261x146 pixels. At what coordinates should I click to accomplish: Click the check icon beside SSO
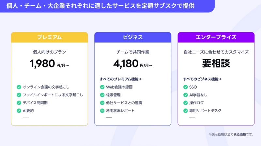point(185,87)
